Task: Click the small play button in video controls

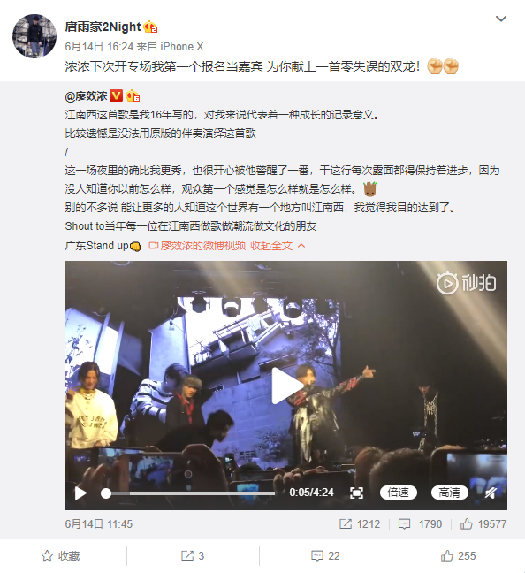Action: 80,493
